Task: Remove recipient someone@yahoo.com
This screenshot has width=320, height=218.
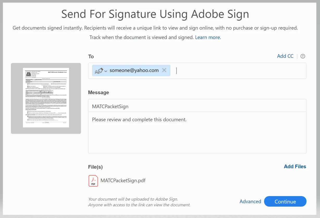Action: coord(164,70)
